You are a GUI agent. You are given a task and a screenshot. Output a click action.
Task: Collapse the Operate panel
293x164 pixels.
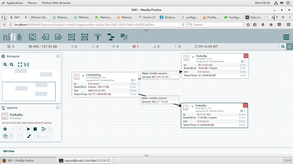[x=58, y=108]
